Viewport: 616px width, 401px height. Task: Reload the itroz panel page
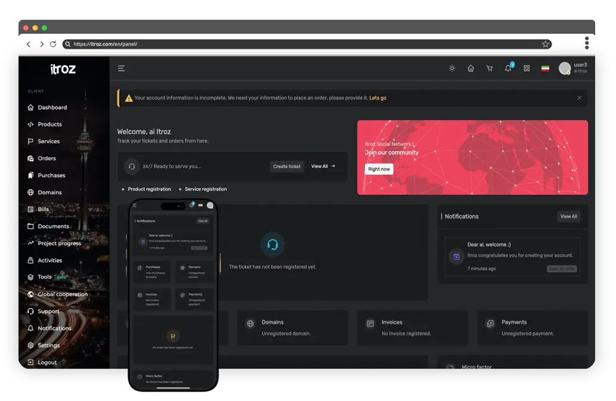click(x=53, y=44)
